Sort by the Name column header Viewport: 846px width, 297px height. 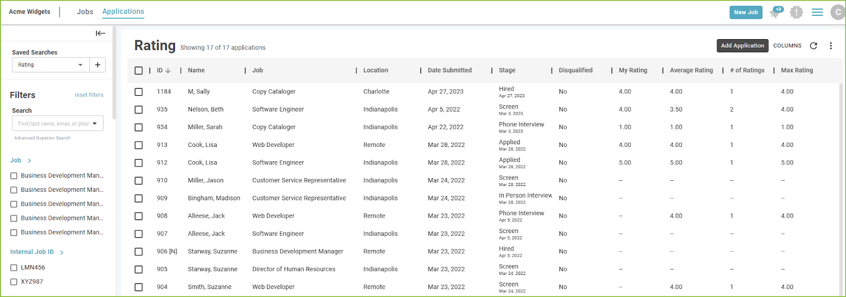click(x=196, y=70)
